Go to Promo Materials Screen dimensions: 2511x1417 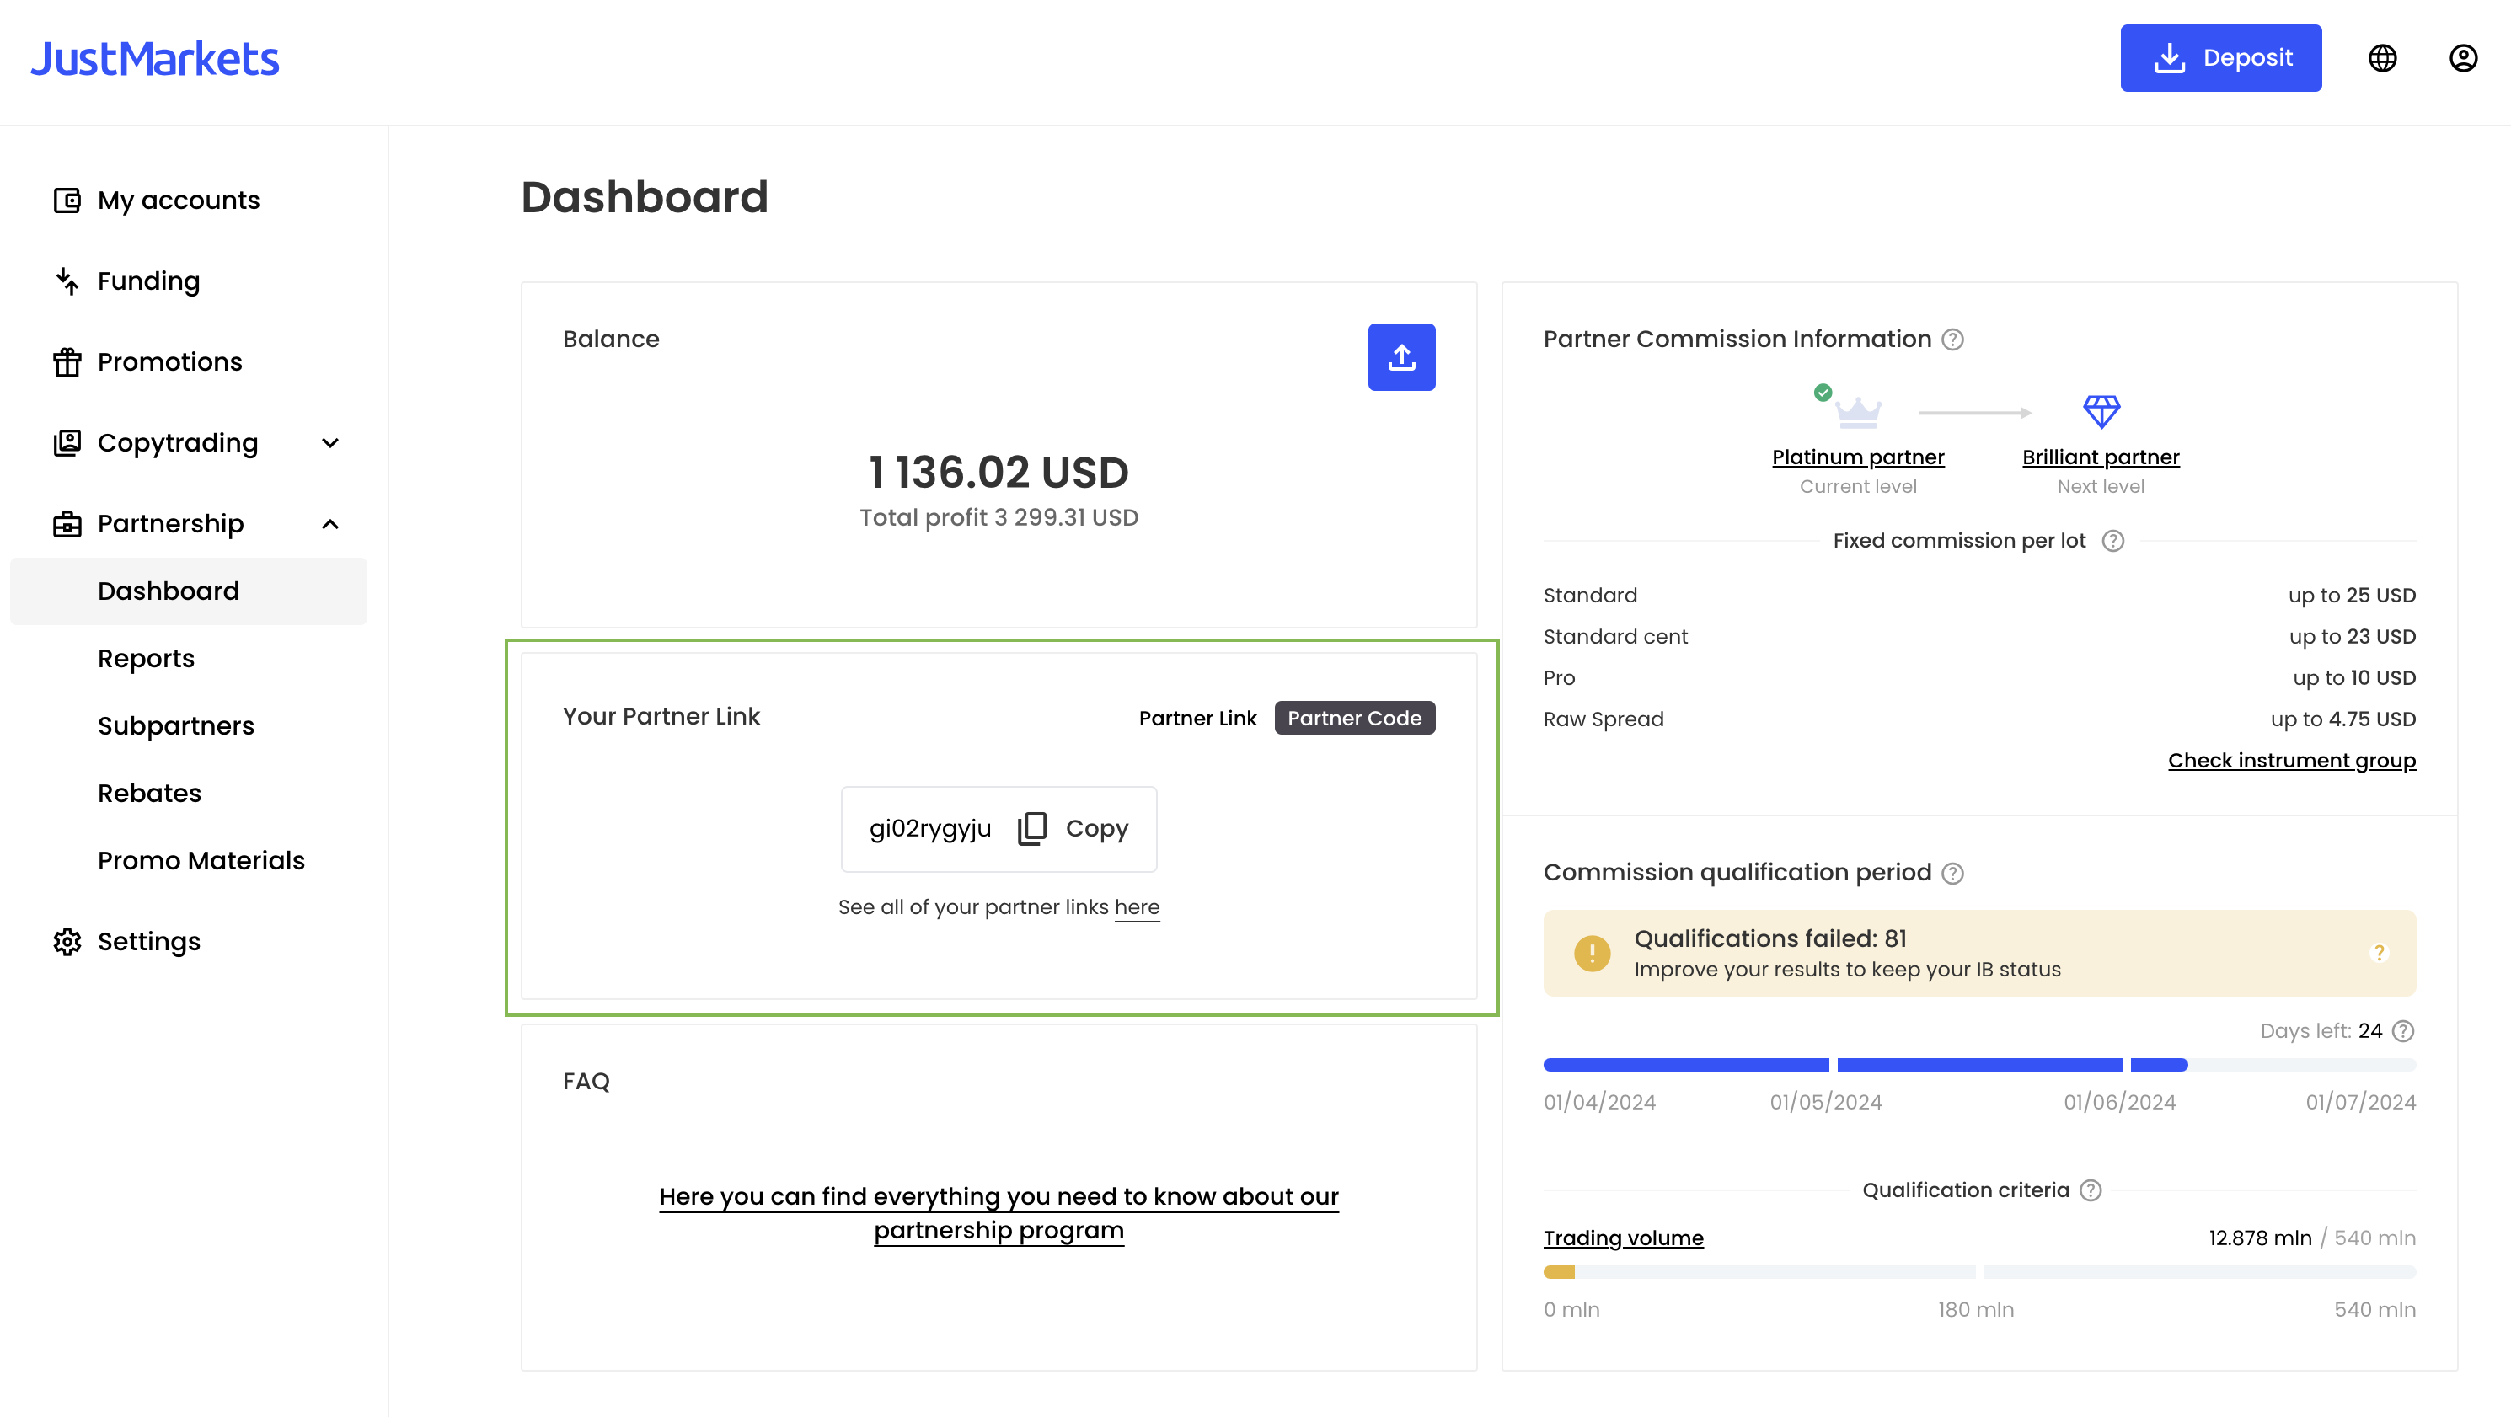coord(201,860)
